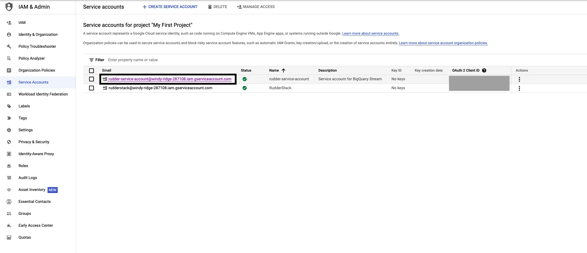
Task: Click the Identity-Aware Proxy icon
Action: click(9, 154)
